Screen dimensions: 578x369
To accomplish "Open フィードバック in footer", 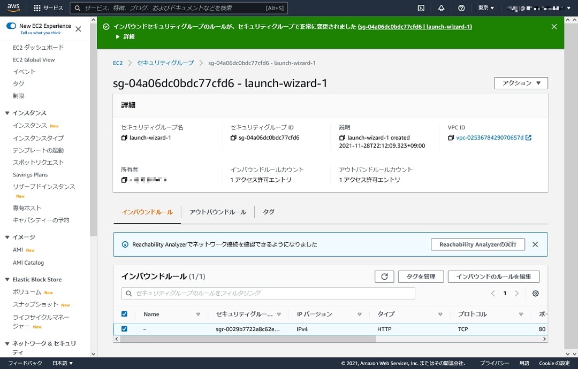I will pos(25,363).
